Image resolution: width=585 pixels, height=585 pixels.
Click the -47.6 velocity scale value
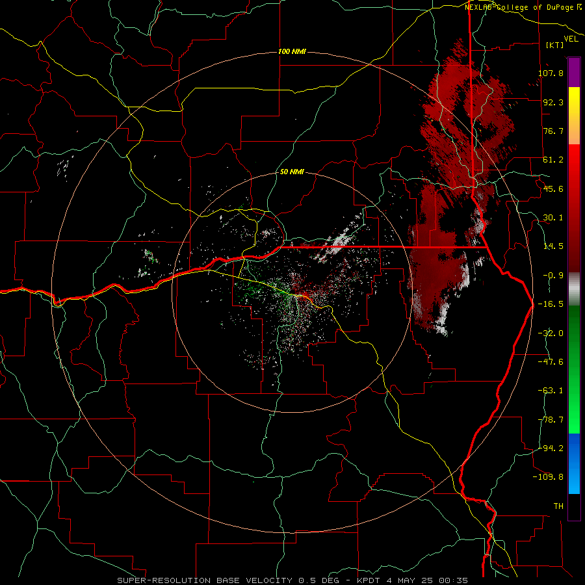551,362
